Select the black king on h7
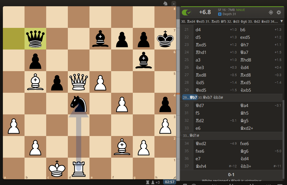287x185 pixels. 165,39
